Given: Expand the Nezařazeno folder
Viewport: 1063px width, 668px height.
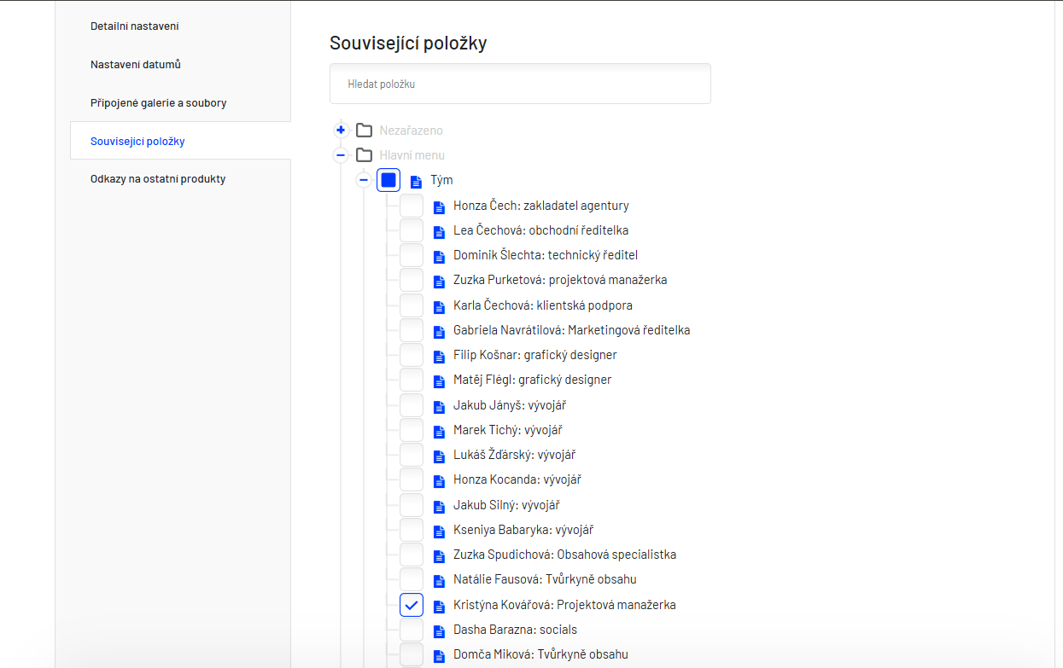Looking at the screenshot, I should [x=341, y=131].
